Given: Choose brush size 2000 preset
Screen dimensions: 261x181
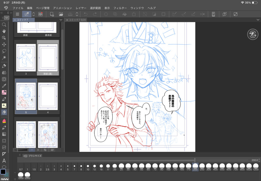Looking at the screenshot, I should pos(27,176).
